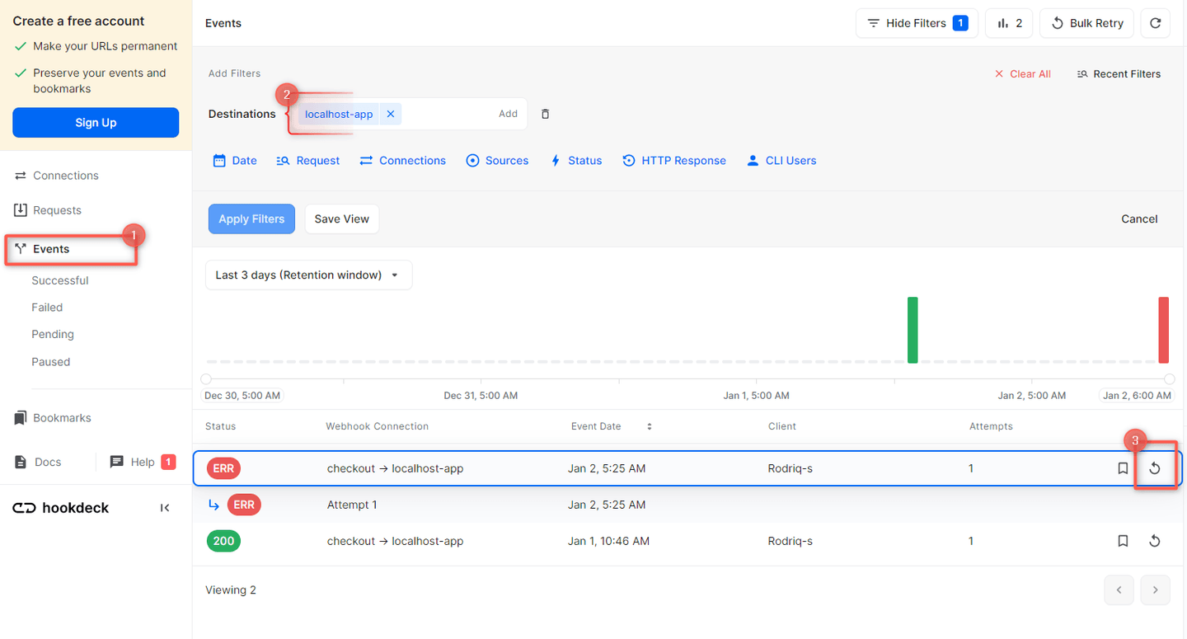This screenshot has height=639, width=1187.
Task: Collapse the sidebar
Action: coord(164,507)
